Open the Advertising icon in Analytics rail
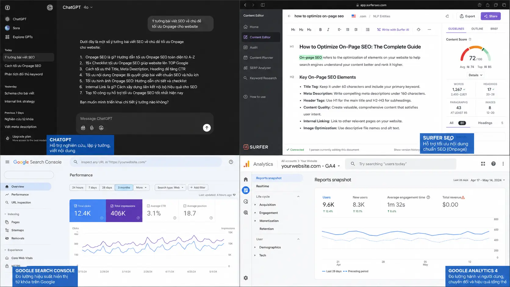The image size is (510, 287). [246, 213]
